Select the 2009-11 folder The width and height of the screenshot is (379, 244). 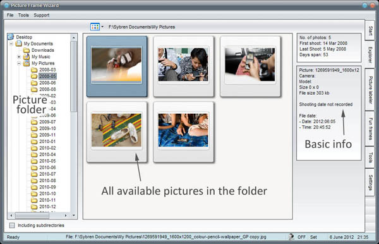[47, 135]
